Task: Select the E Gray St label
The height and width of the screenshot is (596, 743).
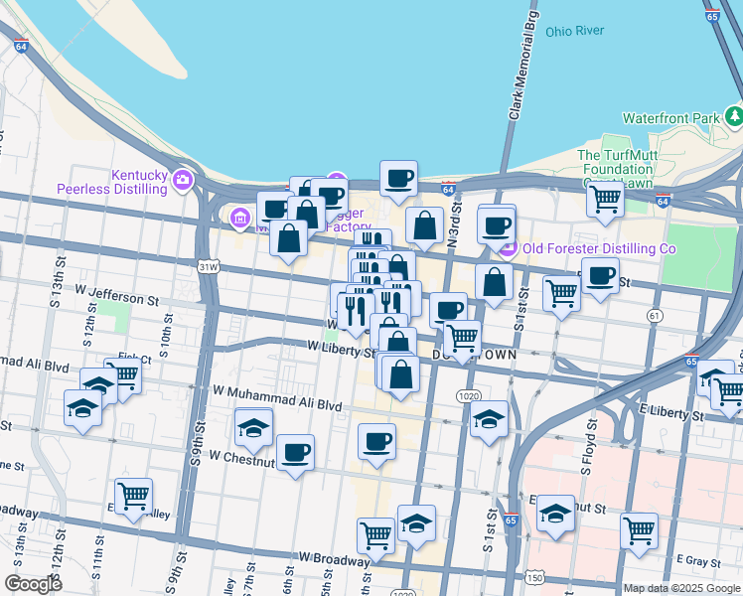Action: coord(698,561)
